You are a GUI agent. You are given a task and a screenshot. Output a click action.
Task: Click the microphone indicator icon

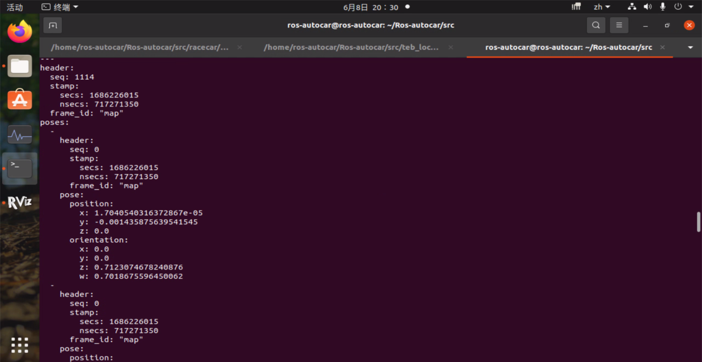coord(663,7)
